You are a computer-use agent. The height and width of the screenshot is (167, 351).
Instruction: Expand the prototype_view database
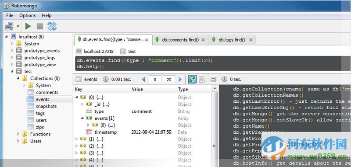click(x=12, y=64)
